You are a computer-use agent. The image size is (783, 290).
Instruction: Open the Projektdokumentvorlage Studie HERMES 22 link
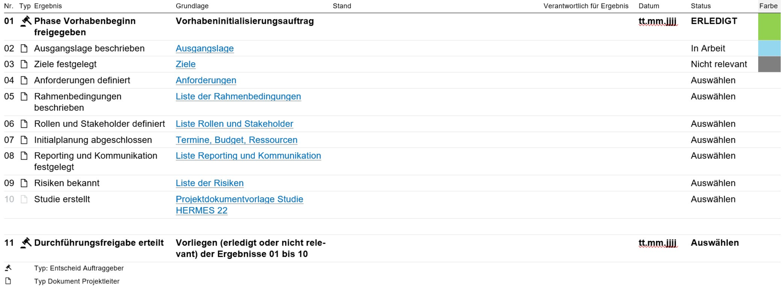[239, 199]
